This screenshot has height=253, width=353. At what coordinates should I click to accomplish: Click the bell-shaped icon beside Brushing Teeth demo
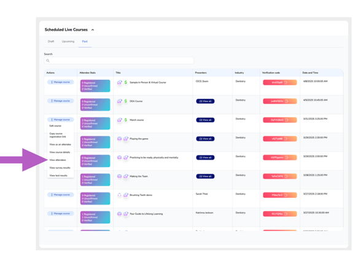click(120, 195)
